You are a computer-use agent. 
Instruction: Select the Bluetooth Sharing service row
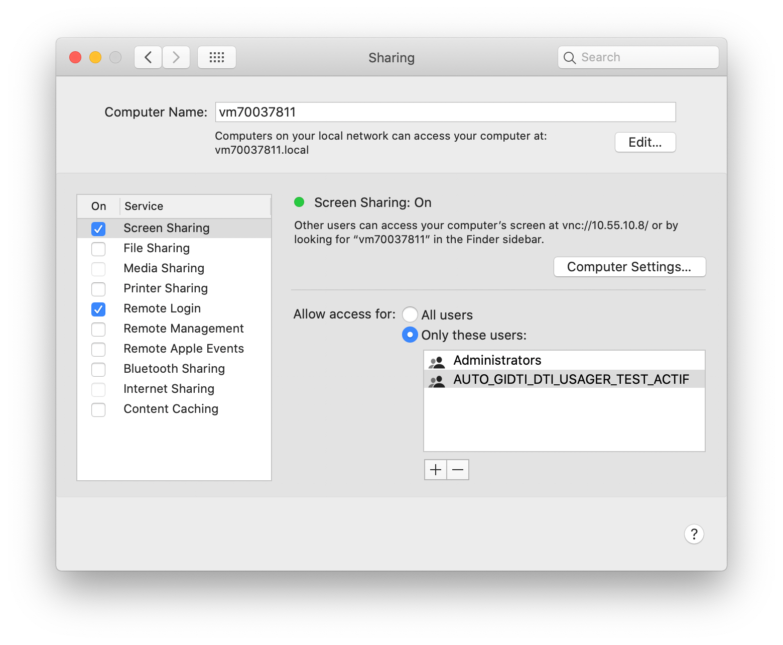(x=174, y=369)
